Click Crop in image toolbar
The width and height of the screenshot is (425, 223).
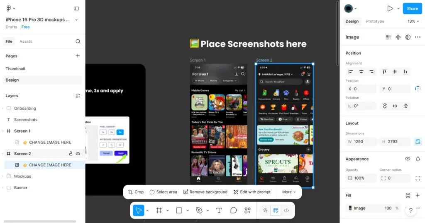coord(136,192)
